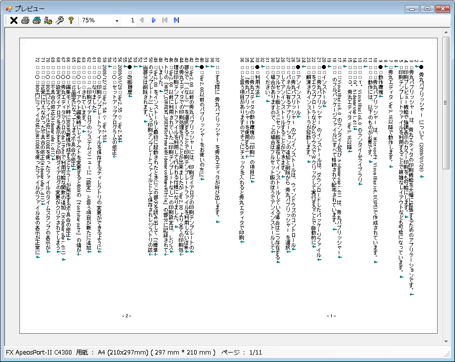Click the vertical scrollbar thumb
455x362 pixels.
coord(446,104)
